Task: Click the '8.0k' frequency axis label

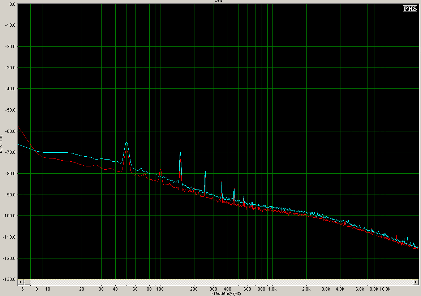Action: (x=374, y=289)
